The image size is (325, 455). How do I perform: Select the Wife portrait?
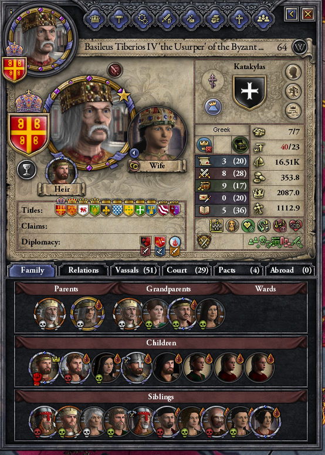click(x=157, y=135)
